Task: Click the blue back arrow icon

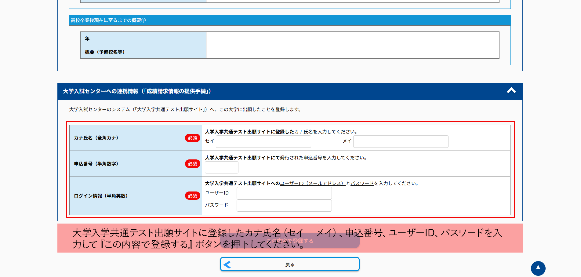Action: (x=227, y=264)
